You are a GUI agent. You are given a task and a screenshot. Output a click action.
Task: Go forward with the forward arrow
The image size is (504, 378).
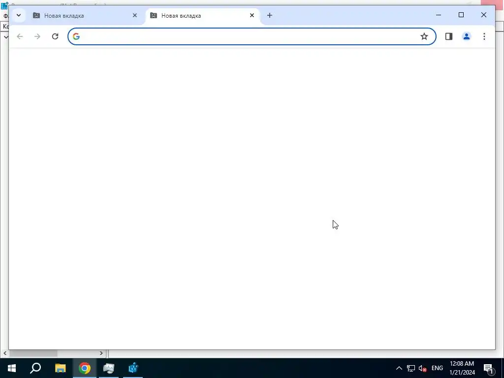coord(37,36)
